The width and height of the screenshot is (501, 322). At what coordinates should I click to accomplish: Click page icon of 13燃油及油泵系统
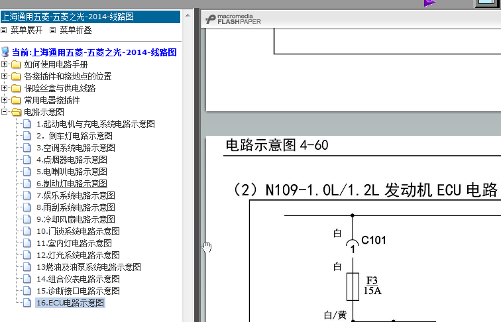pyautogui.click(x=27, y=267)
